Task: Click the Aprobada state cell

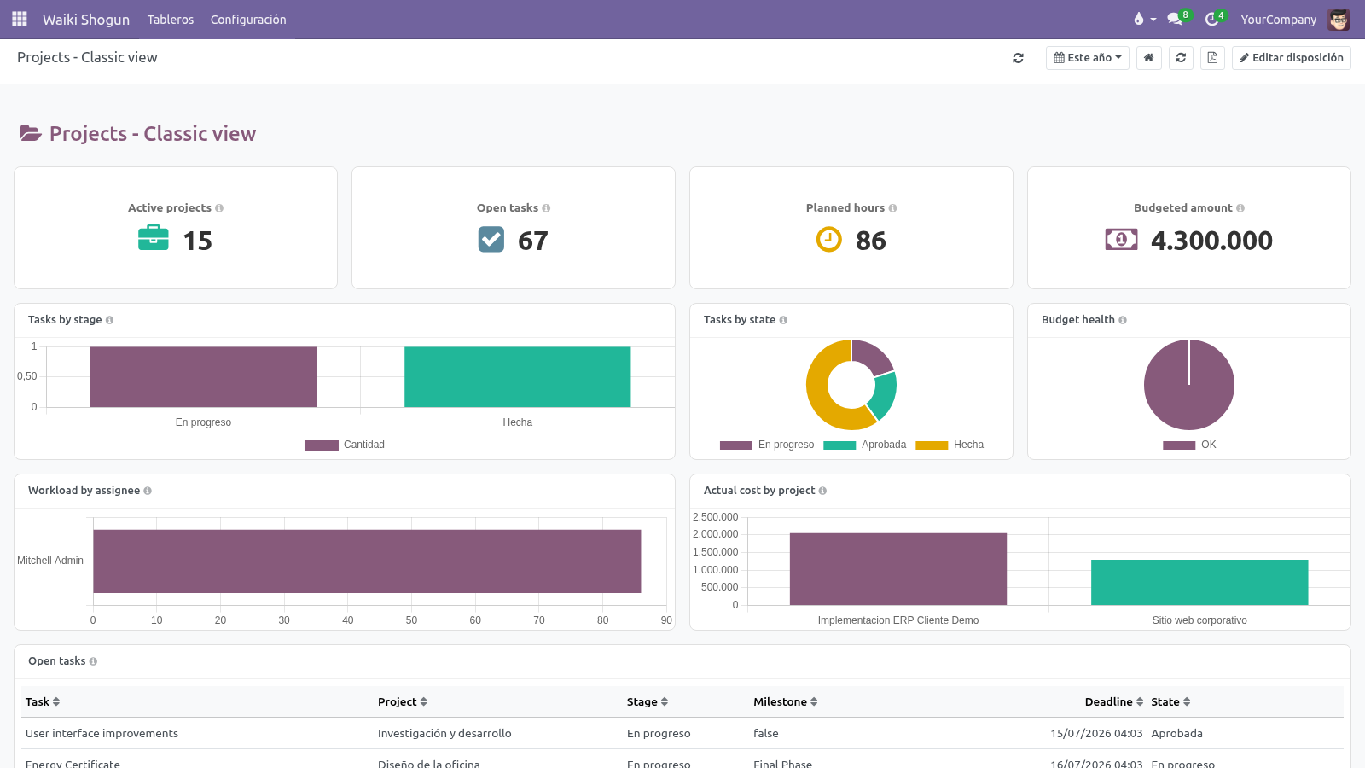Action: (1176, 733)
